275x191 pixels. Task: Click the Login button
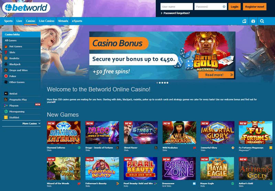234,7
